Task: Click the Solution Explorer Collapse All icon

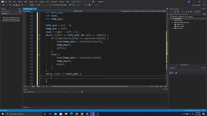Action: click(x=188, y=12)
